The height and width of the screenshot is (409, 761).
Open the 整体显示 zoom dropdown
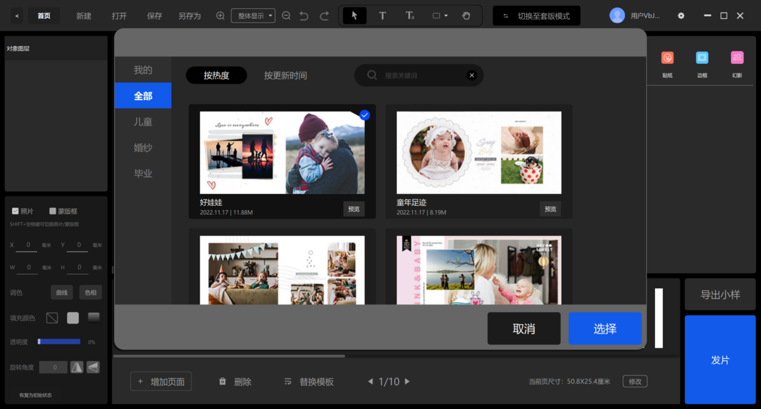pyautogui.click(x=253, y=16)
